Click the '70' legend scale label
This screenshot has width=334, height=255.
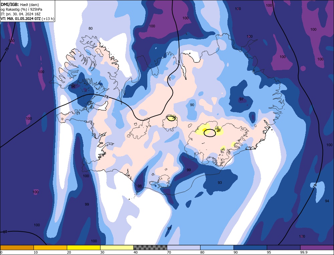[169, 252]
